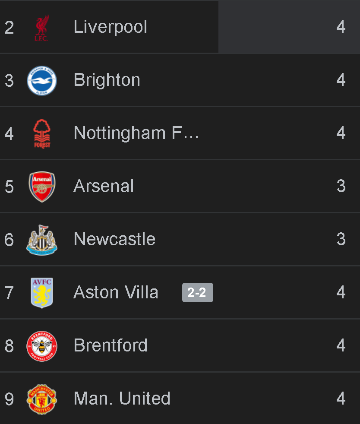Open the Newcastle team name link
The image size is (360, 424).
[114, 239]
